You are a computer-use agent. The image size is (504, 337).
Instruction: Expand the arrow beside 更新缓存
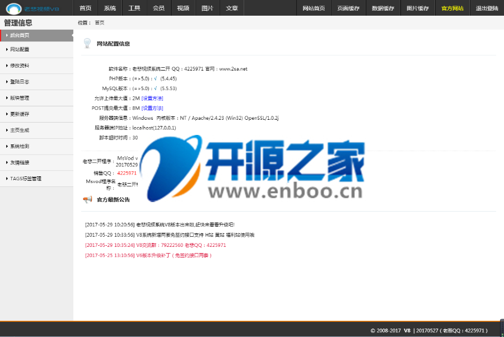[7, 114]
